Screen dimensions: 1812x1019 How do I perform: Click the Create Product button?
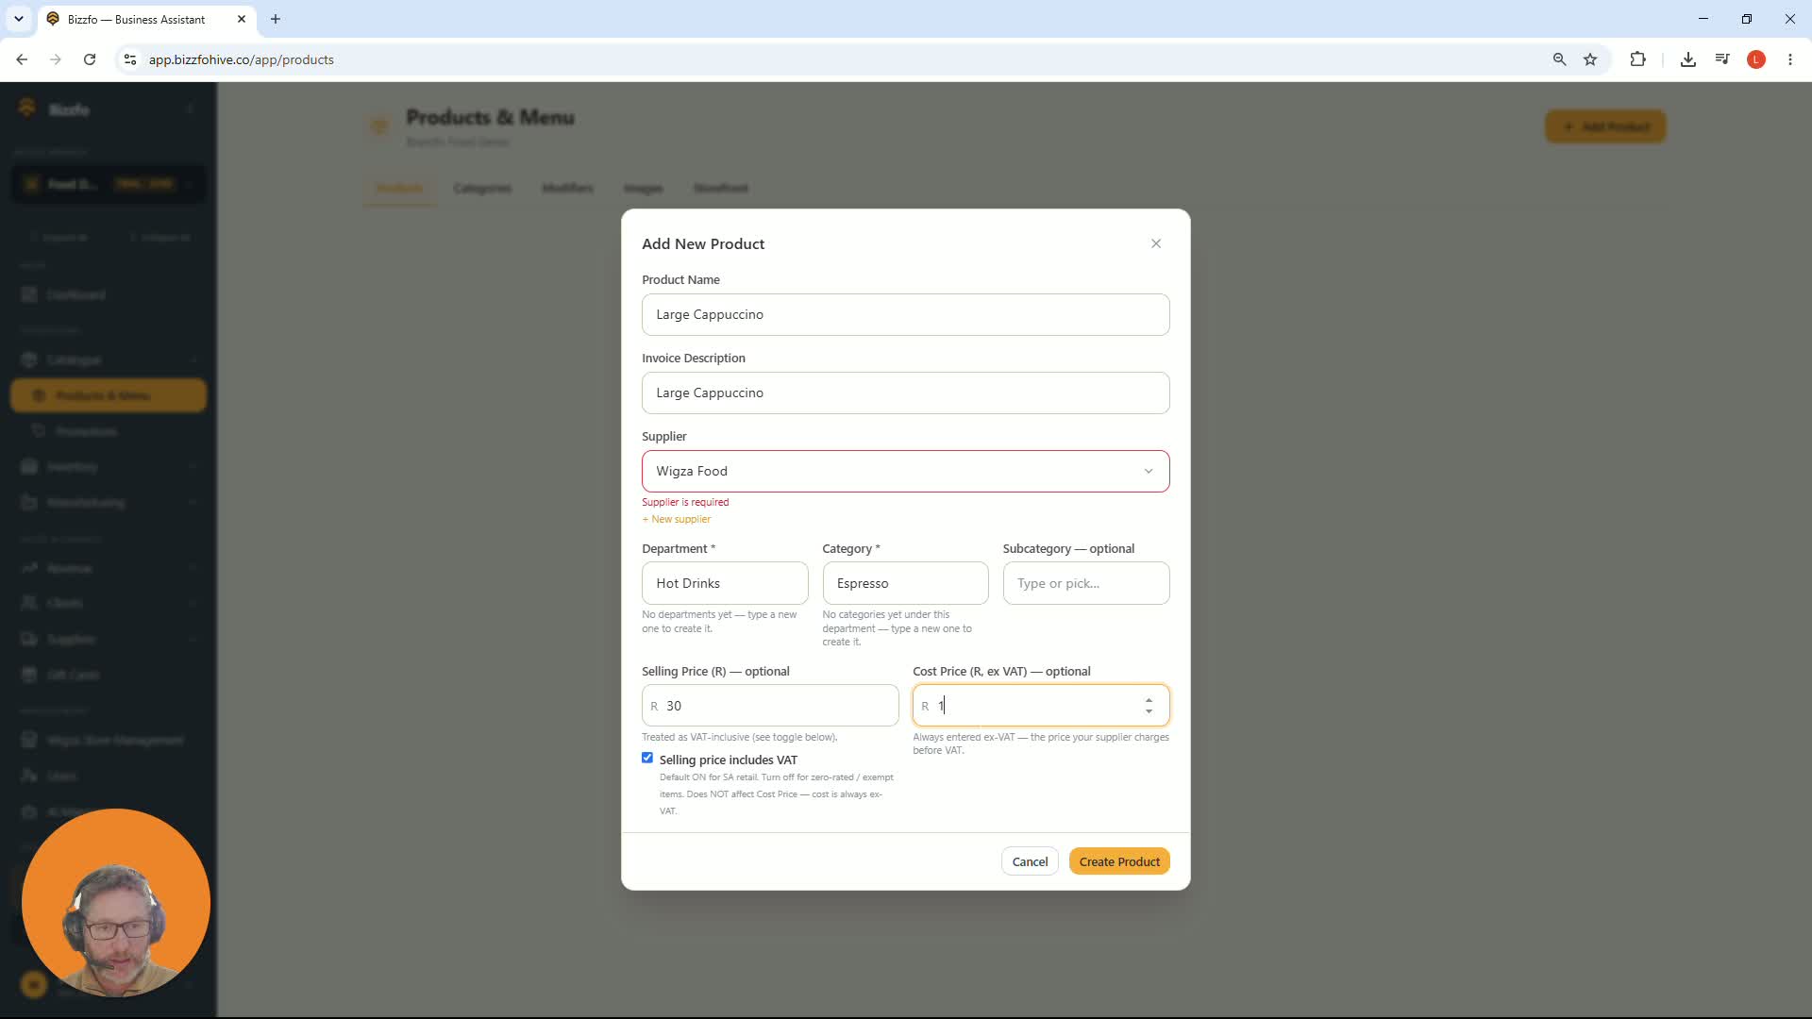pos(1119,861)
